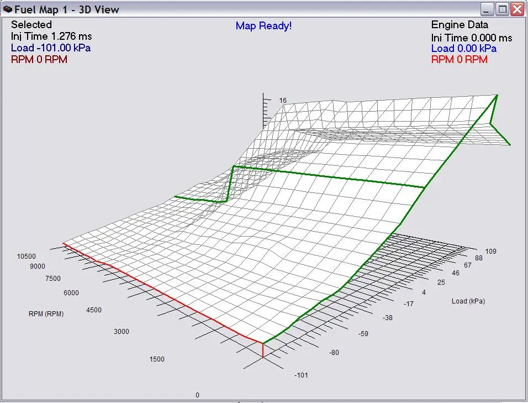Click the blue Load -101.00 kPa readout
This screenshot has height=403, width=528.
[x=50, y=48]
